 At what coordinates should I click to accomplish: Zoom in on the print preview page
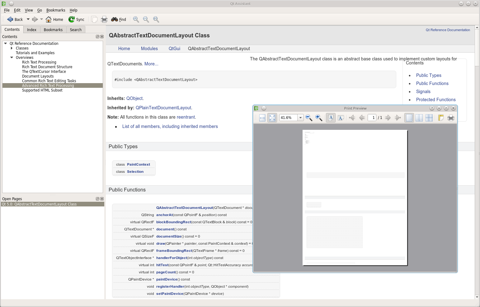point(319,118)
